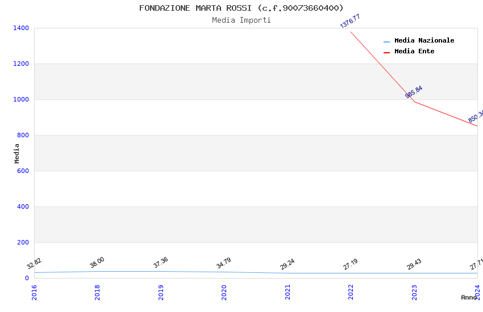Click the blue Media Nazionale legend swatch
This screenshot has width=483, height=312.
click(386, 41)
